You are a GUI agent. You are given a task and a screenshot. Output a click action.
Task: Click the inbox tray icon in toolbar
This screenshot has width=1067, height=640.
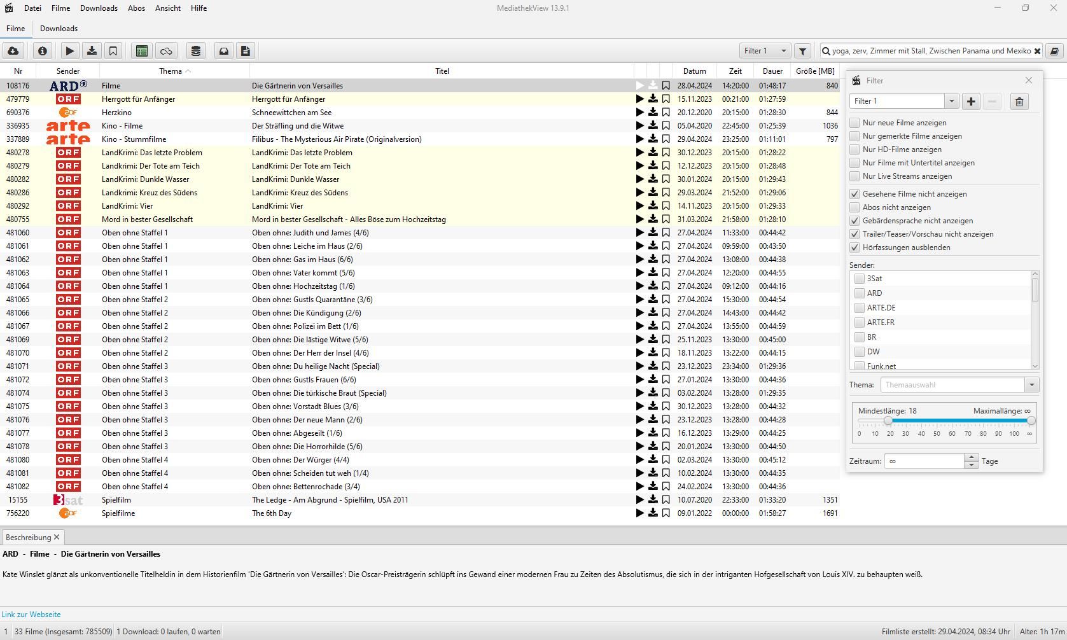tap(224, 51)
